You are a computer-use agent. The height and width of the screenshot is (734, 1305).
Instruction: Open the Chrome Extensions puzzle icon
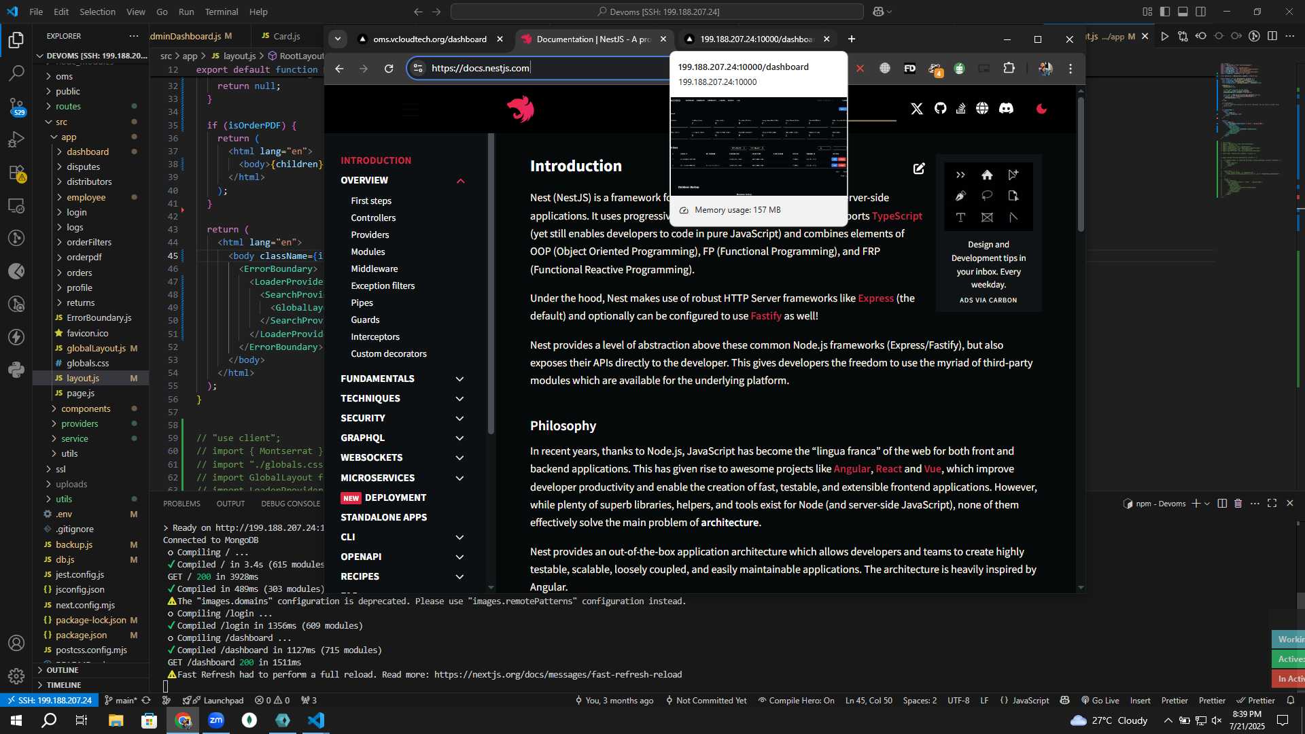point(1009,68)
